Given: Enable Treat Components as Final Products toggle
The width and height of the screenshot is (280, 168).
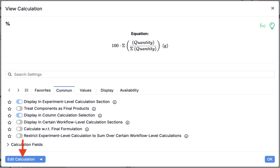Looking at the screenshot, I should [19, 109].
